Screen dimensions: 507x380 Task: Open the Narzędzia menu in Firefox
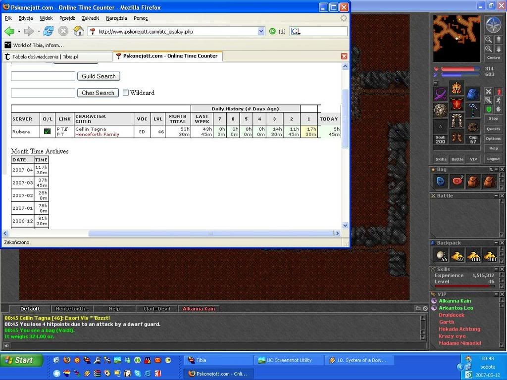[116, 18]
